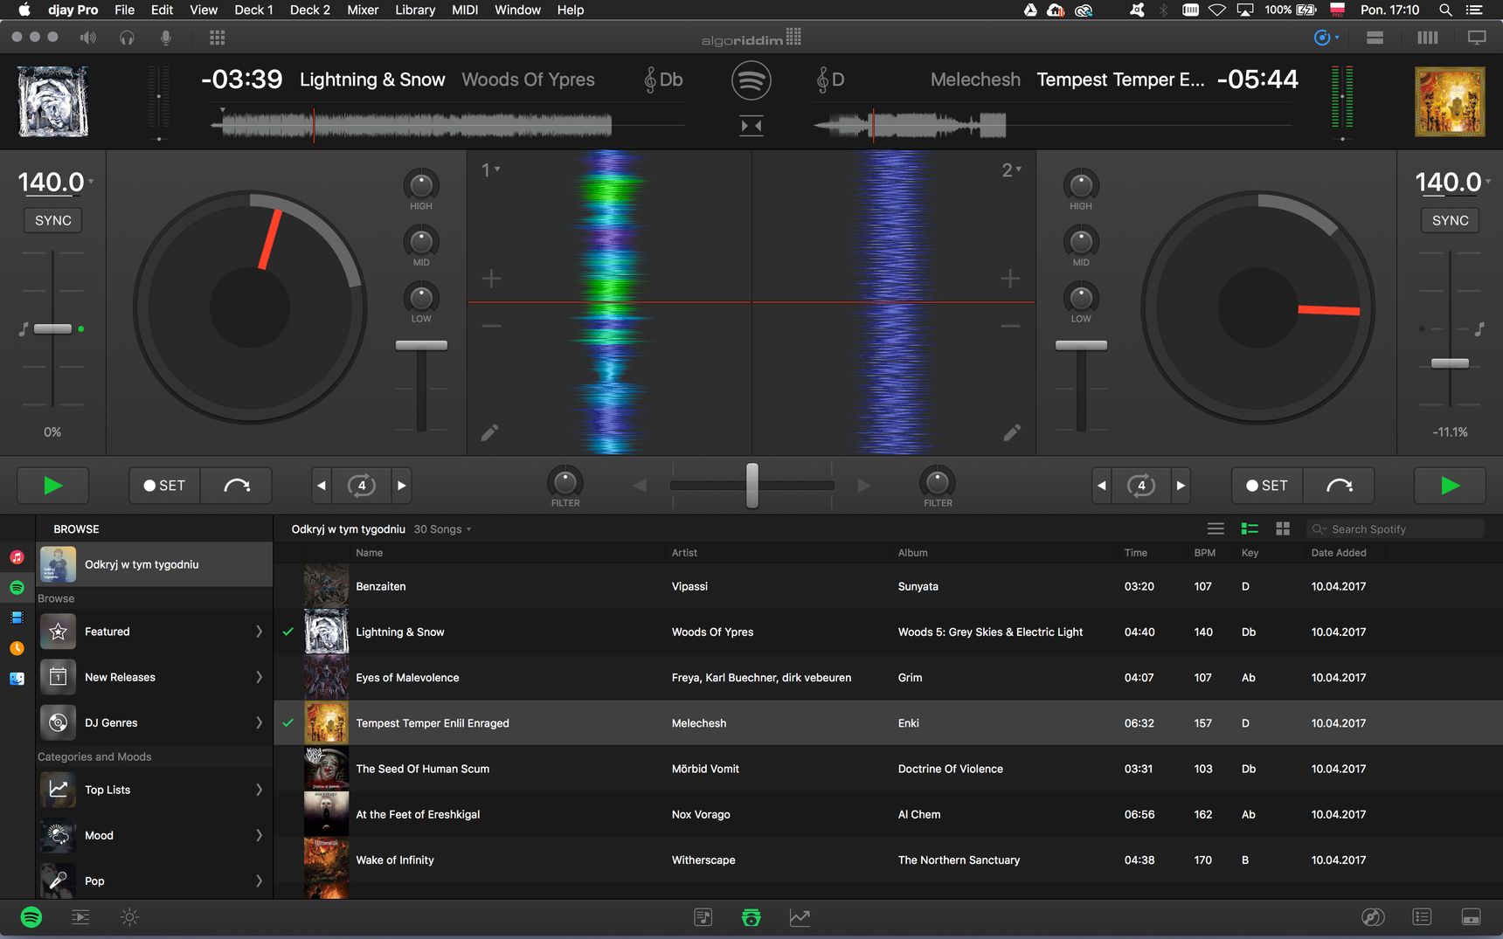The width and height of the screenshot is (1503, 939).
Task: Click the display/video mode icon
Action: point(1477,38)
